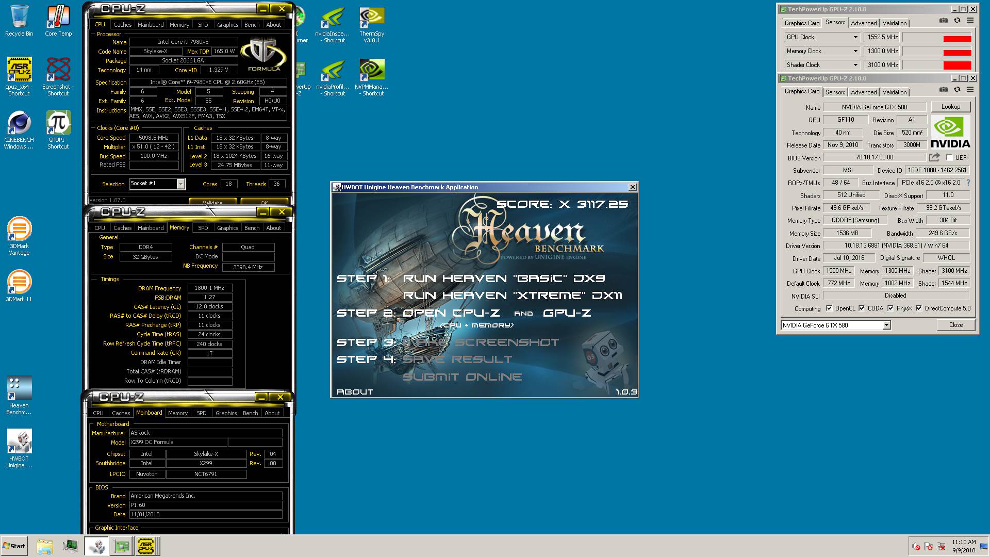
Task: Open Bench tab in Mainboard CPU-Z window
Action: point(250,413)
